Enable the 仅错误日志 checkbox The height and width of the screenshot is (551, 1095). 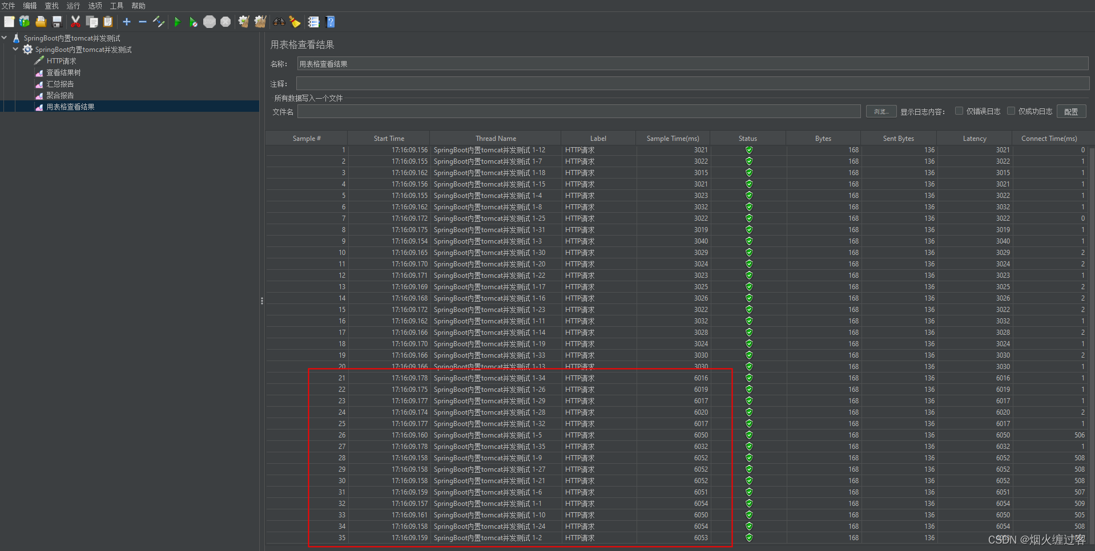point(959,111)
